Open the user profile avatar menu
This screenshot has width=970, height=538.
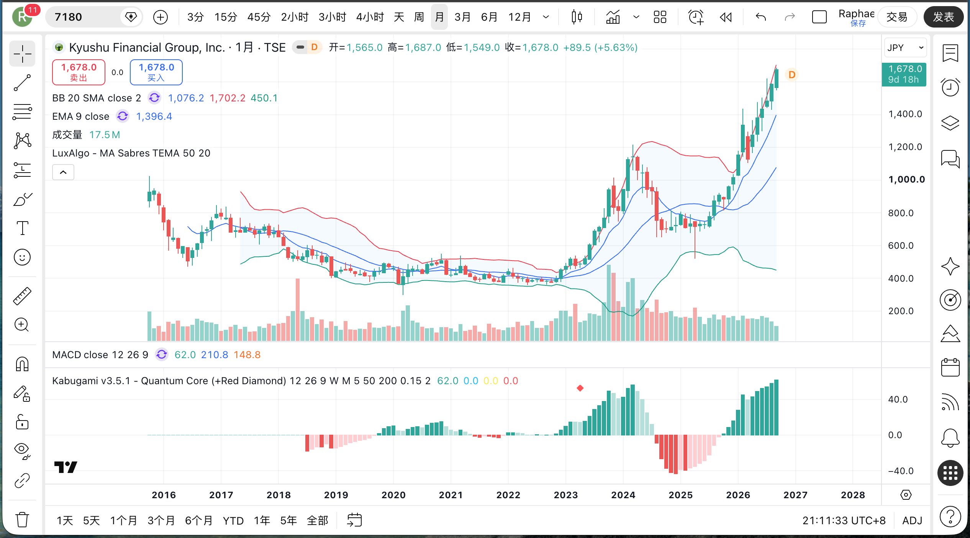point(22,17)
